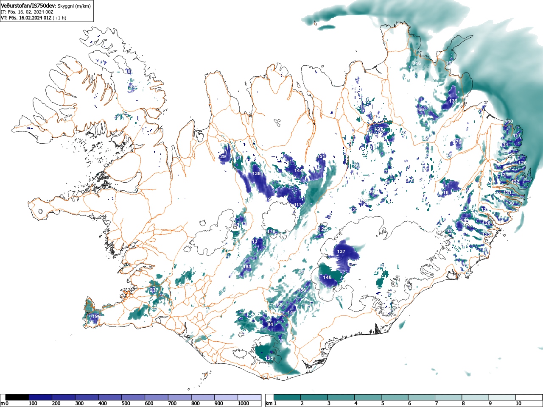Select the map value '138'

pyautogui.click(x=257, y=174)
